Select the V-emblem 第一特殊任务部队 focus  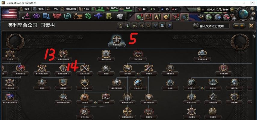click(42, 70)
